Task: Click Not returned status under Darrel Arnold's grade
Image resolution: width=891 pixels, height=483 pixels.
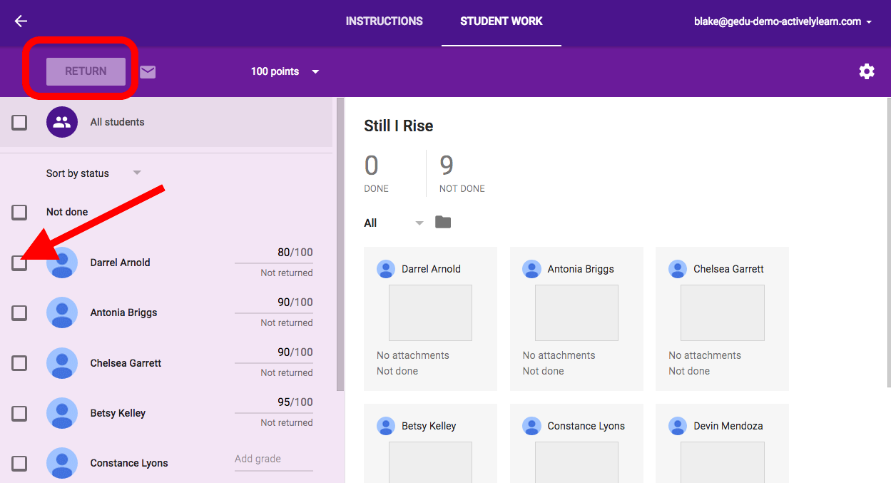Action: [x=287, y=273]
